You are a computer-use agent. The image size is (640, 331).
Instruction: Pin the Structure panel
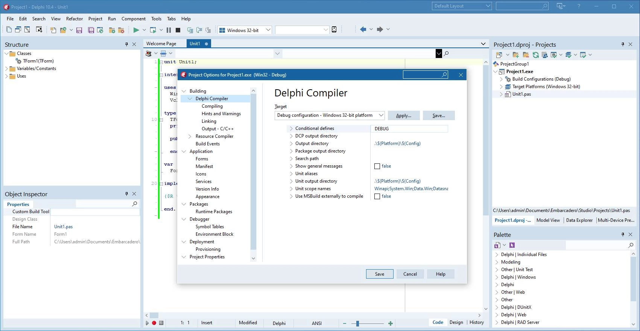126,44
